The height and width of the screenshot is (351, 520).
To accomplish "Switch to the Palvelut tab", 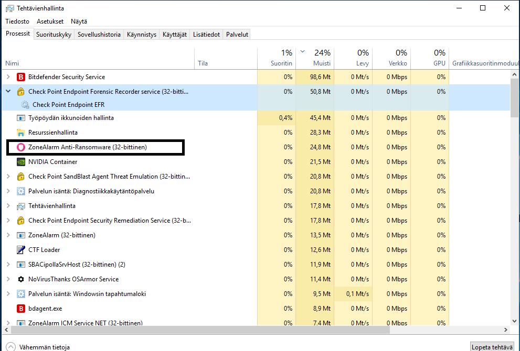I will tap(237, 35).
